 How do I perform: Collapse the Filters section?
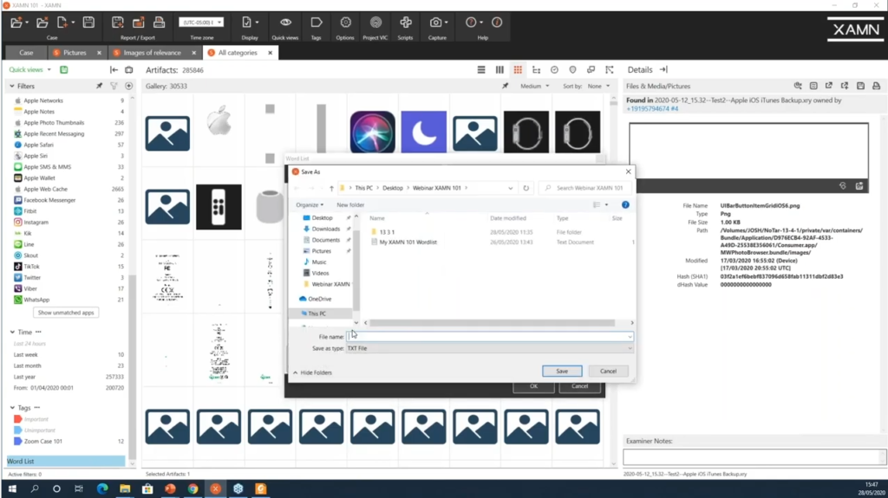12,86
